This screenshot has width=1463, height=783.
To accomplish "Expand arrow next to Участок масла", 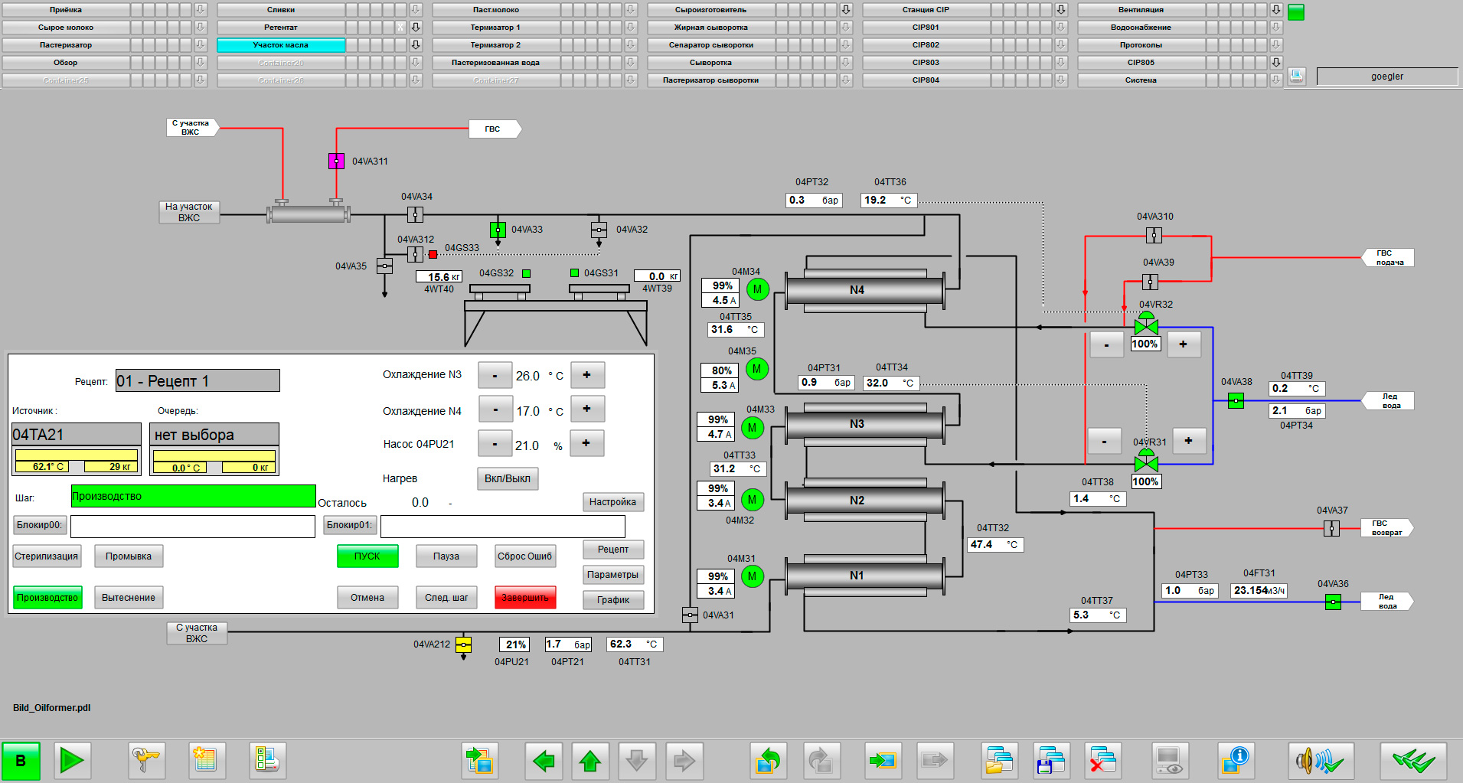I will pos(416,45).
